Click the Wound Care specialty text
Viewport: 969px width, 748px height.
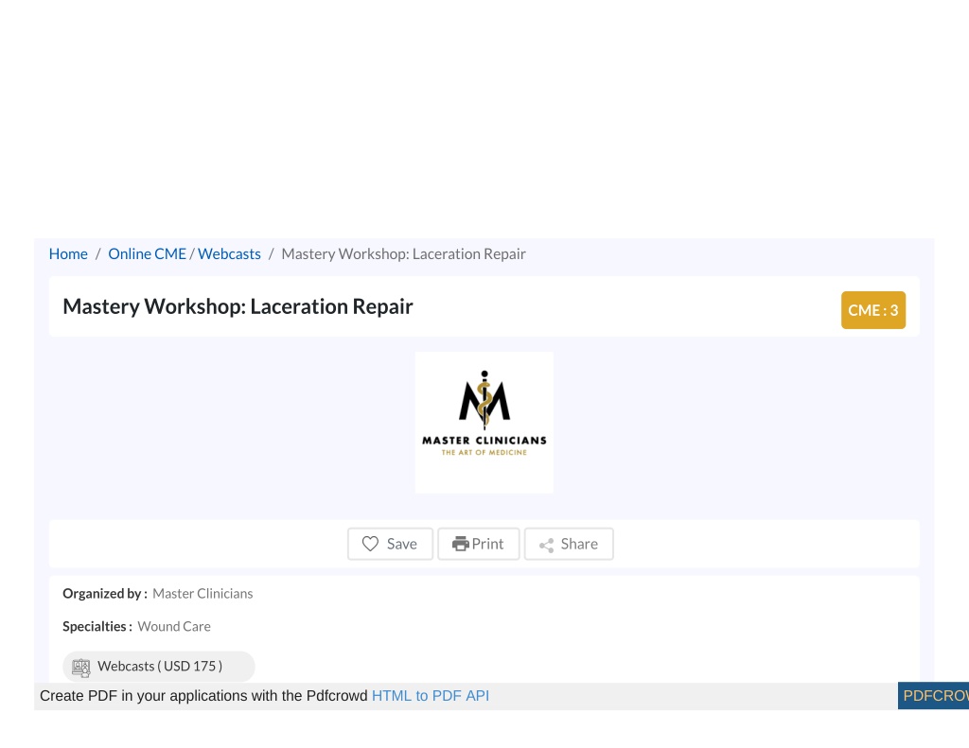174,626
